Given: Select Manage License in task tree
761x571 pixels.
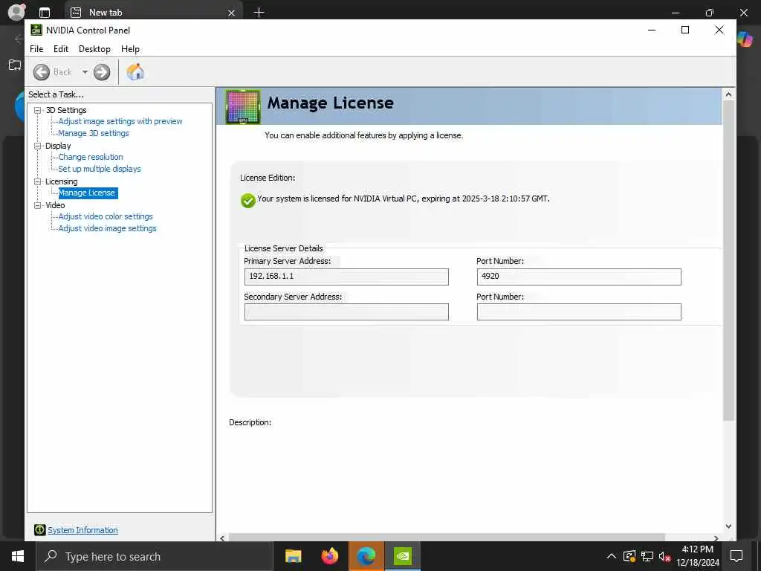Looking at the screenshot, I should click(88, 193).
